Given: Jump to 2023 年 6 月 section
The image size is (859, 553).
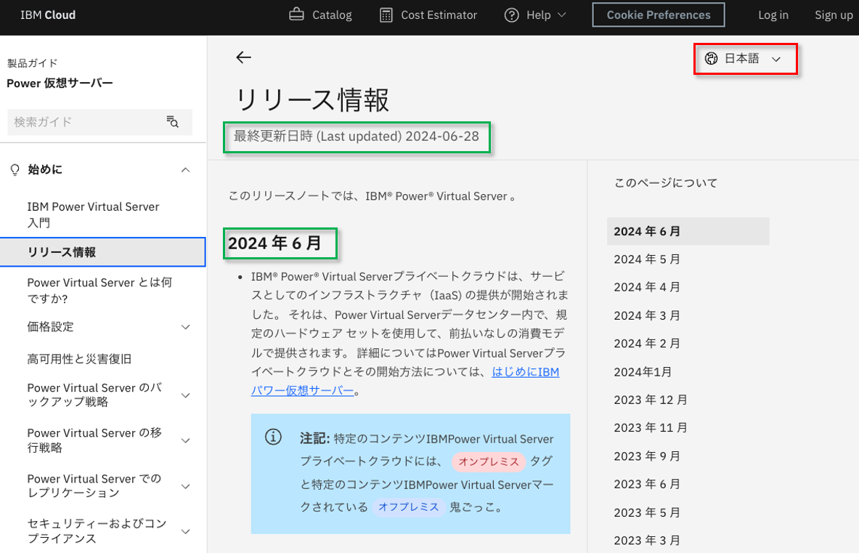Looking at the screenshot, I should tap(647, 485).
